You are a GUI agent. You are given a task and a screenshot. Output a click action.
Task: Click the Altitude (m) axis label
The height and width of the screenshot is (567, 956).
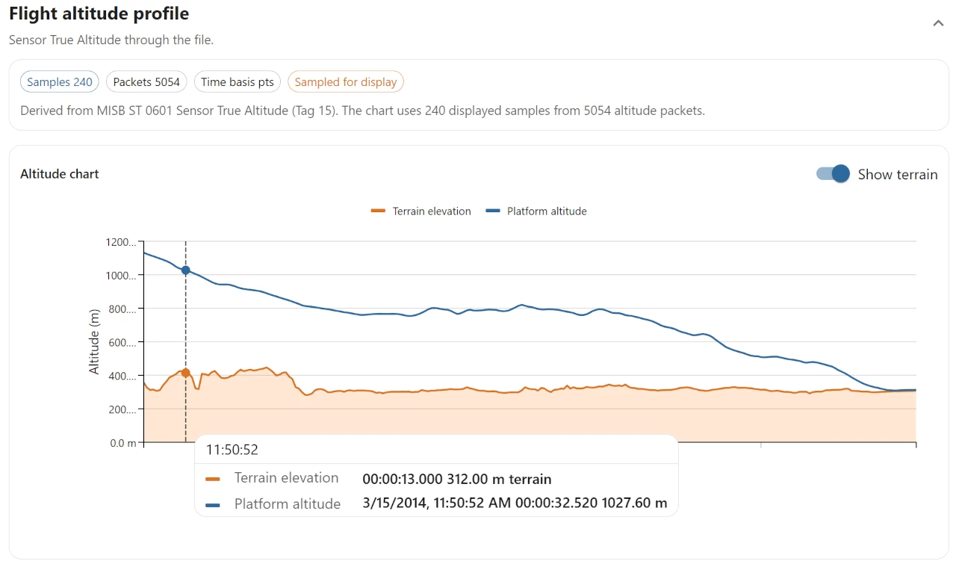[x=93, y=342]
